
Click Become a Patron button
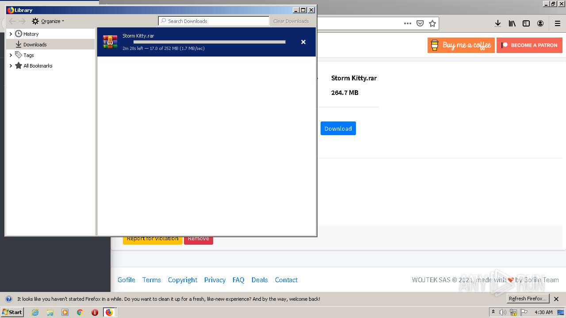(529, 45)
